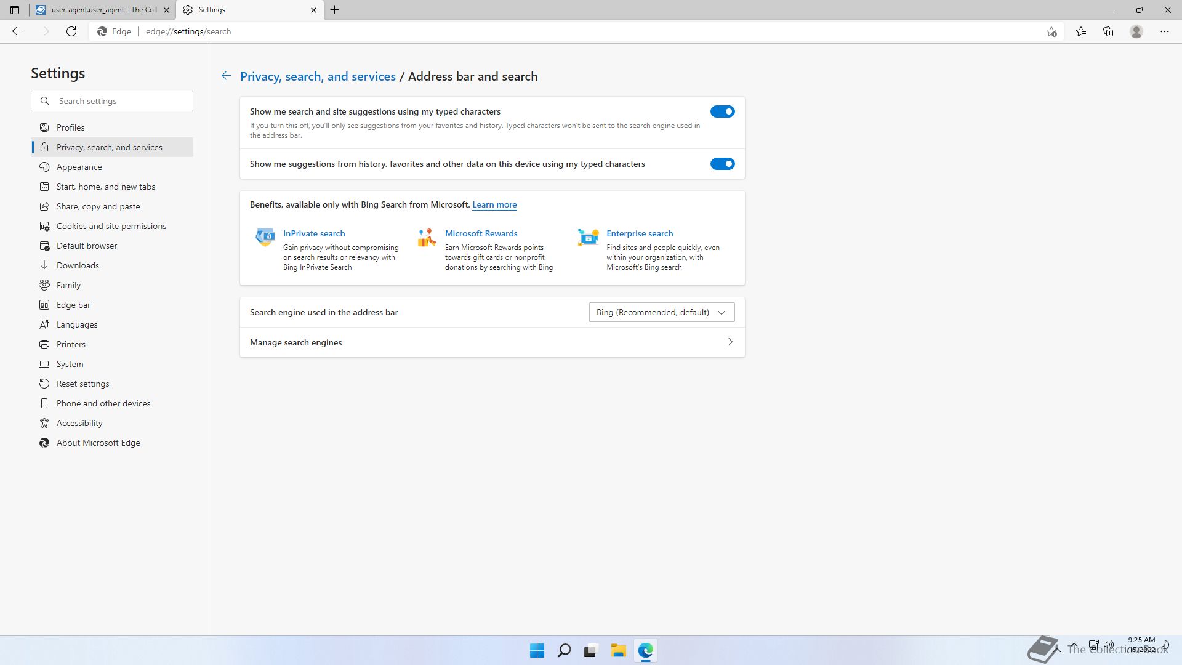The height and width of the screenshot is (665, 1182).
Task: Open the Favorites list icon
Action: (x=1081, y=31)
